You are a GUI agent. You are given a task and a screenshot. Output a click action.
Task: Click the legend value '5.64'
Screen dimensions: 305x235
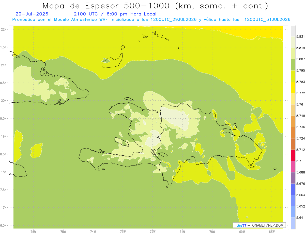pos(300,218)
